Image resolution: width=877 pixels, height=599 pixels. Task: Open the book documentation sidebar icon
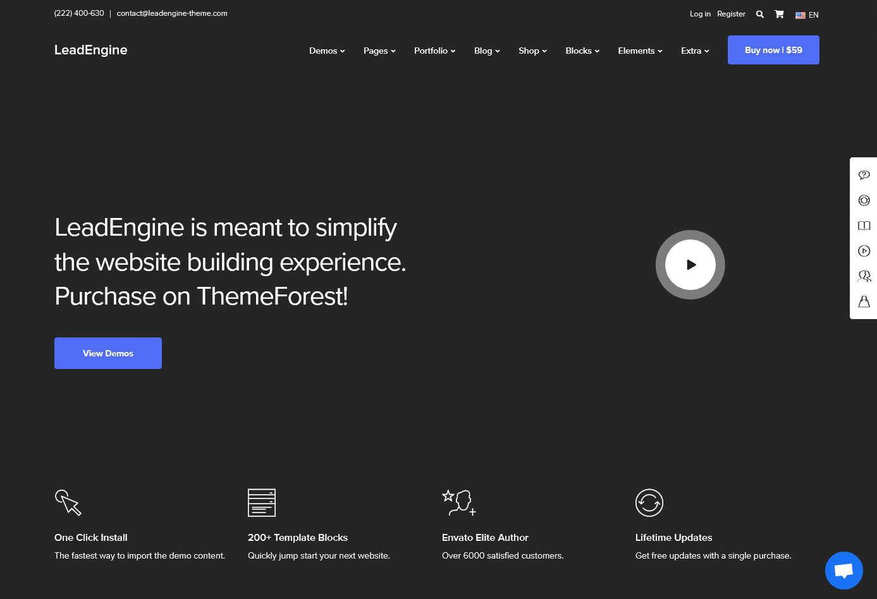point(864,226)
